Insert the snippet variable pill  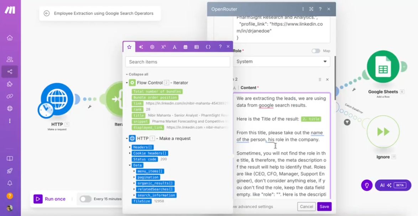[141, 121]
